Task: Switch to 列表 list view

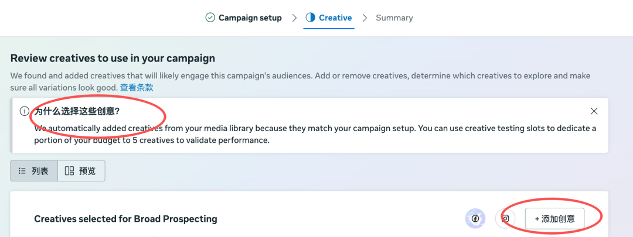Action: pyautogui.click(x=34, y=171)
